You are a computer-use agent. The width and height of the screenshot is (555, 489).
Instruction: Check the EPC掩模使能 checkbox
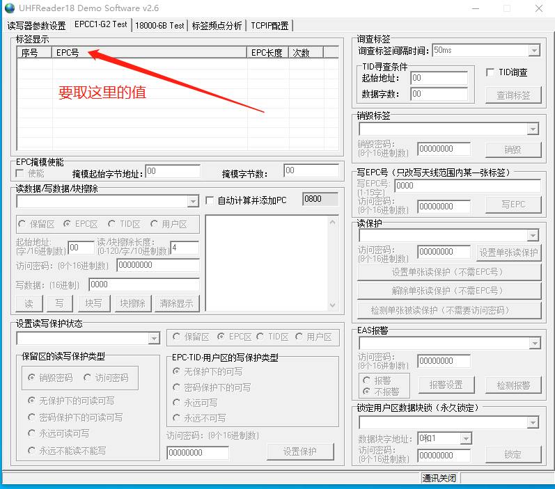(x=19, y=173)
